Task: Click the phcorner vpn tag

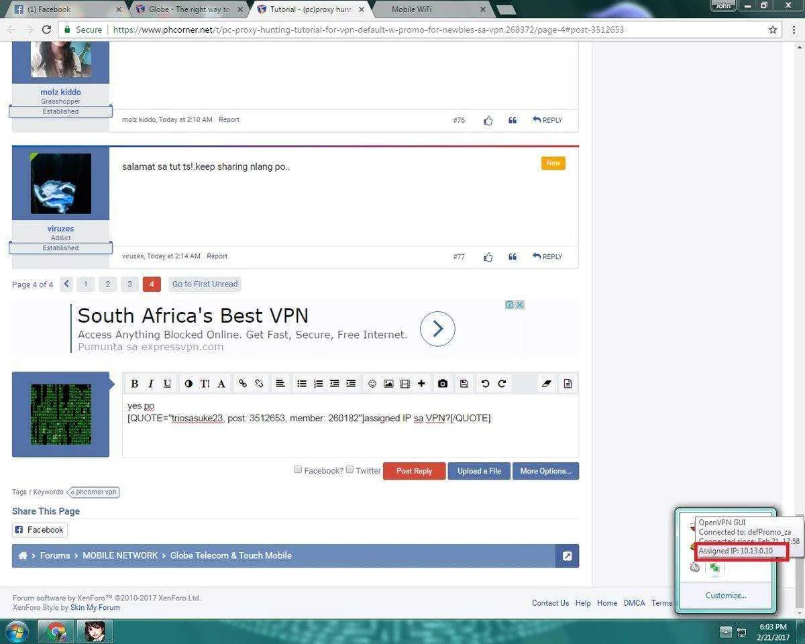Action: 95,492
